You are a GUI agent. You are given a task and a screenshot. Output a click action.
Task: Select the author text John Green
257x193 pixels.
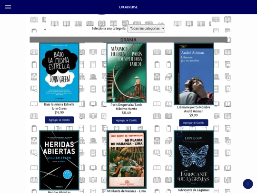tap(59, 108)
